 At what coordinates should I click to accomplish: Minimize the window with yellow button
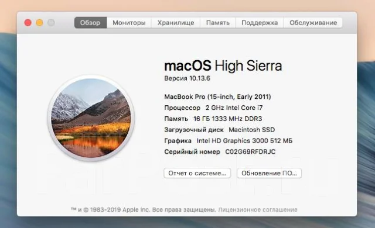pos(39,23)
